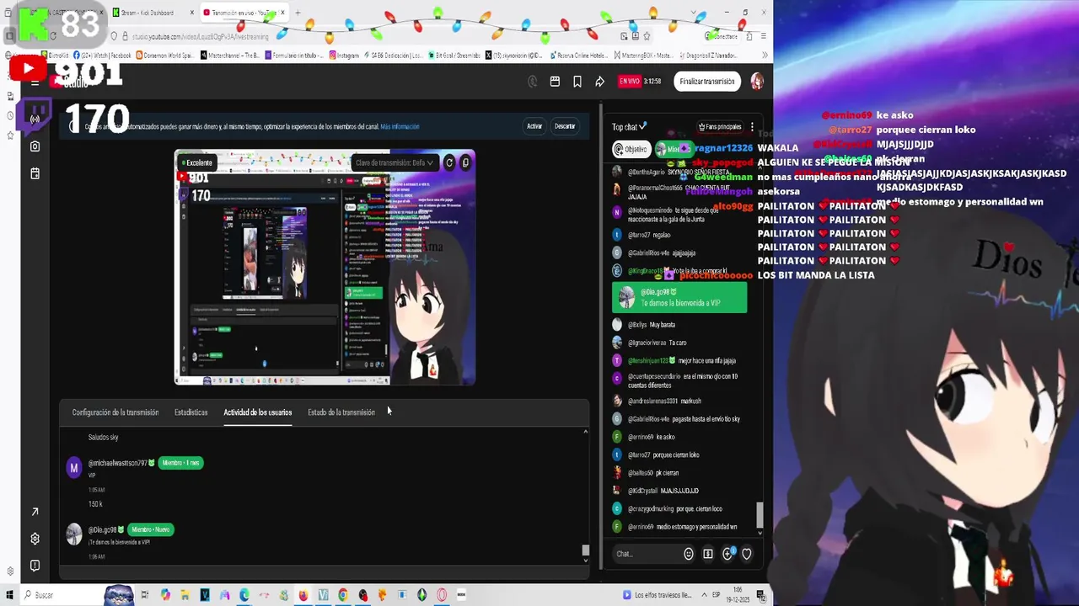Open the Top chat mode dropdown
Screen dimensions: 1079x606
[630, 127]
